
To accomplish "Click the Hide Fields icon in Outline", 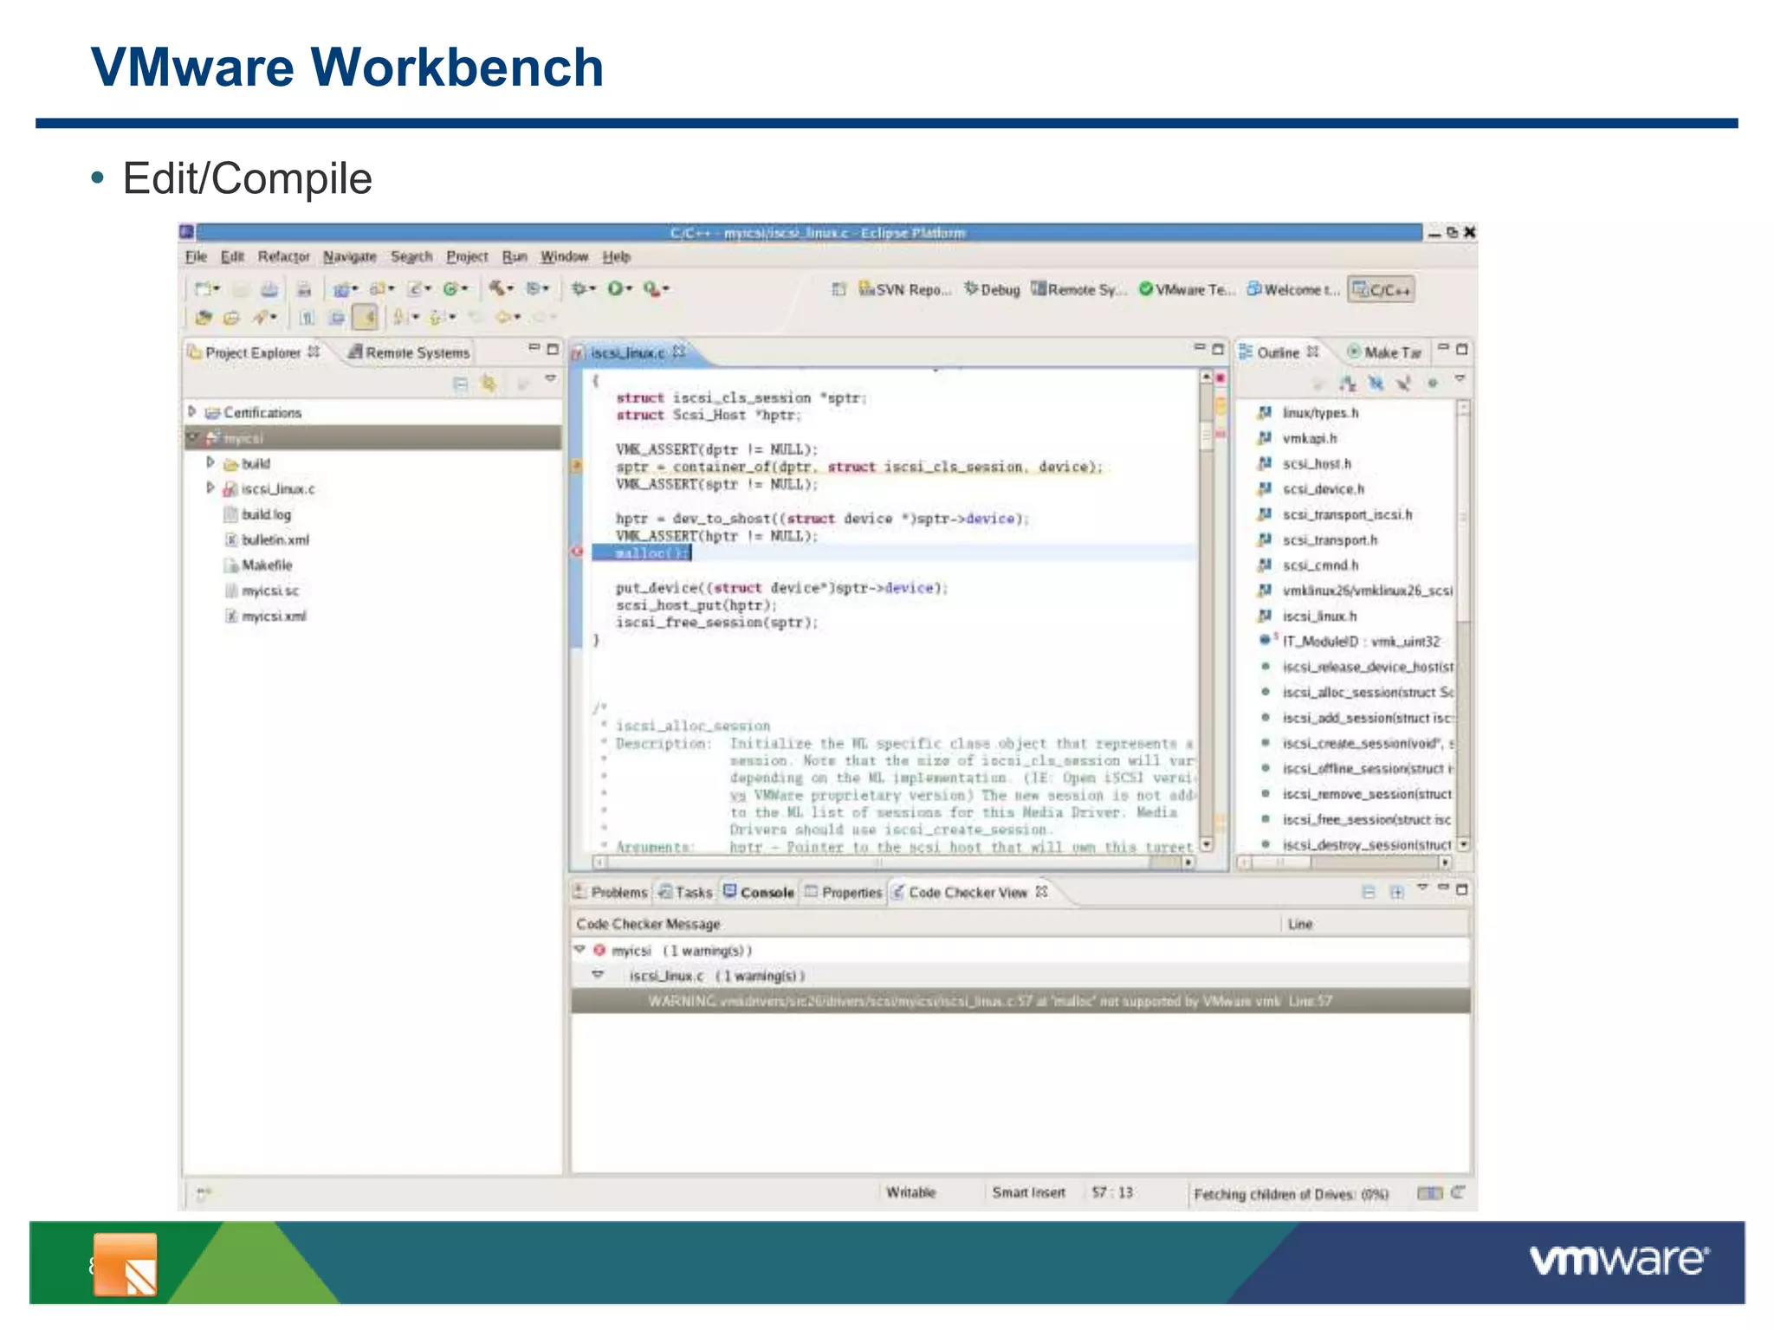I will click(x=1376, y=383).
